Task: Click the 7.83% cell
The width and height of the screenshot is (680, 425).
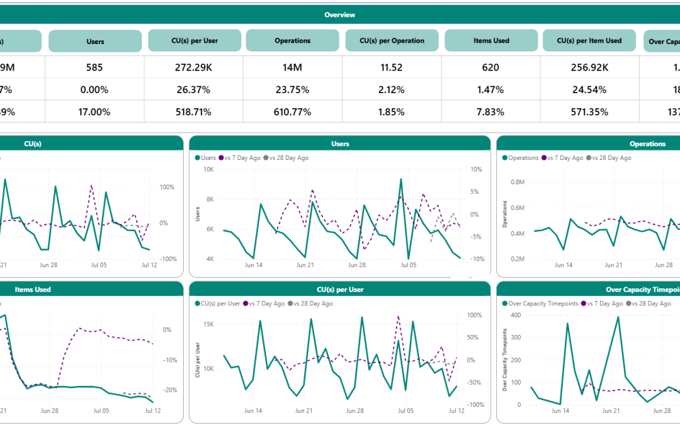Action: point(490,112)
